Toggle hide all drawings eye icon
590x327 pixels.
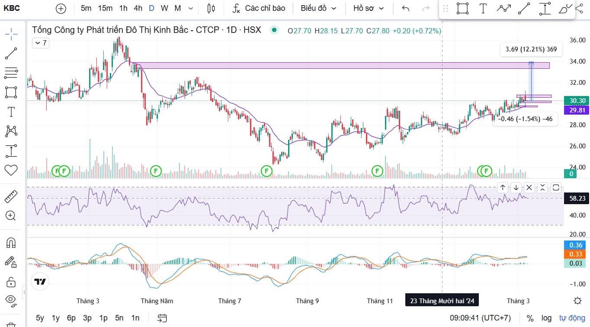point(11,299)
